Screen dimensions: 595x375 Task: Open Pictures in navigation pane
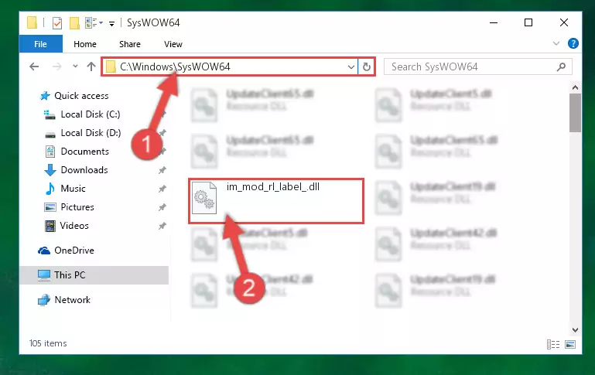click(x=77, y=207)
